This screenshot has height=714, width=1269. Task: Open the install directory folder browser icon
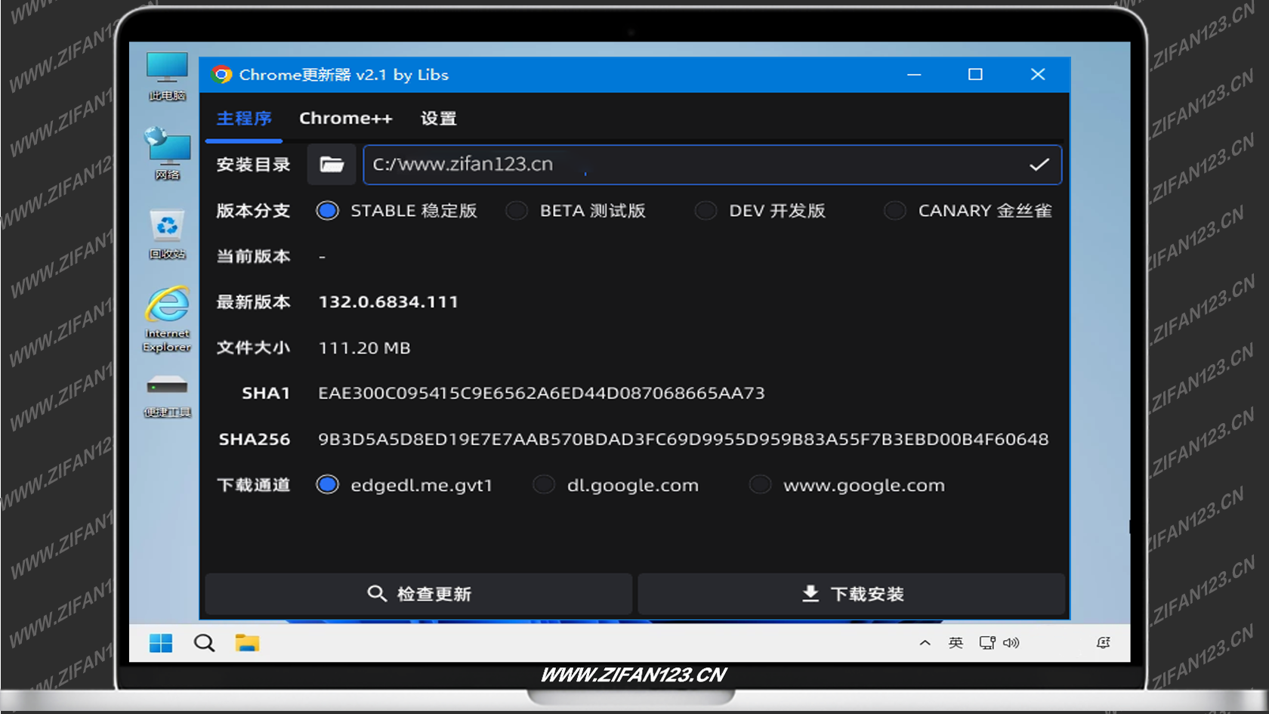(x=332, y=165)
